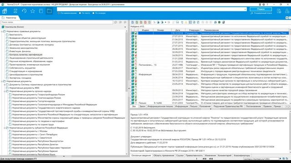
Task: Switch to the 'Постановление' tab
Action: click(x=253, y=106)
